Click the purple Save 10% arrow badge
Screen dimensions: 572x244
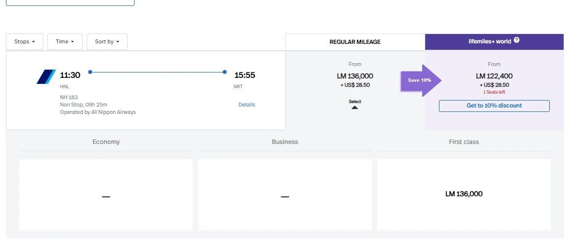(420, 80)
